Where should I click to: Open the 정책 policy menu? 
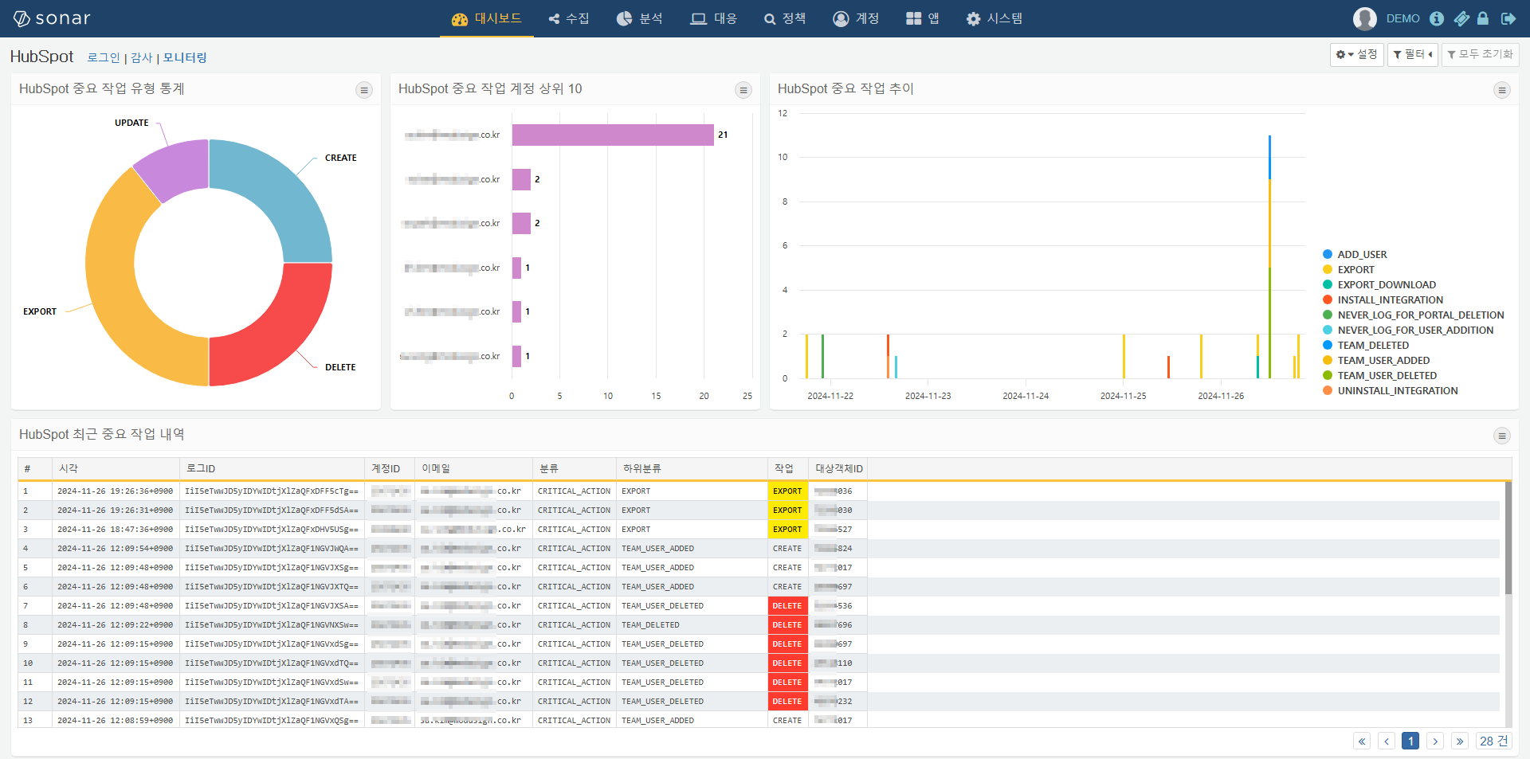coord(785,18)
